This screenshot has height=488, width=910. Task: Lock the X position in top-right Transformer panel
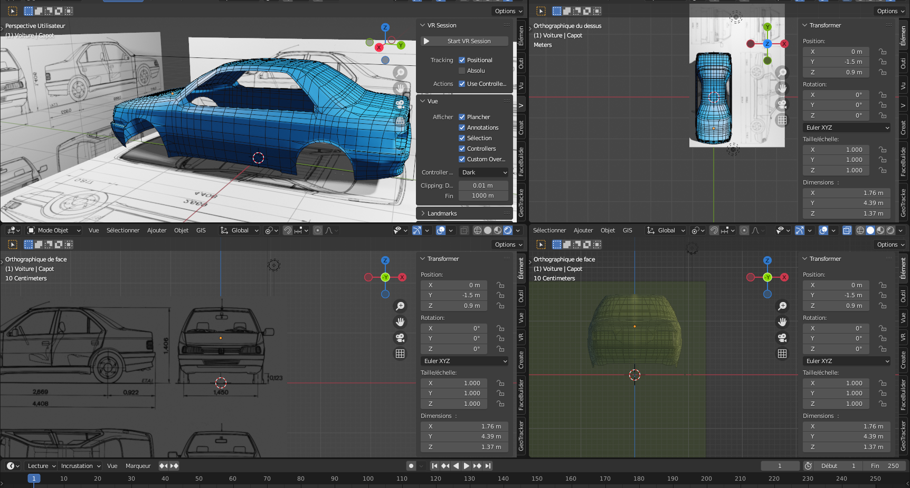click(883, 52)
